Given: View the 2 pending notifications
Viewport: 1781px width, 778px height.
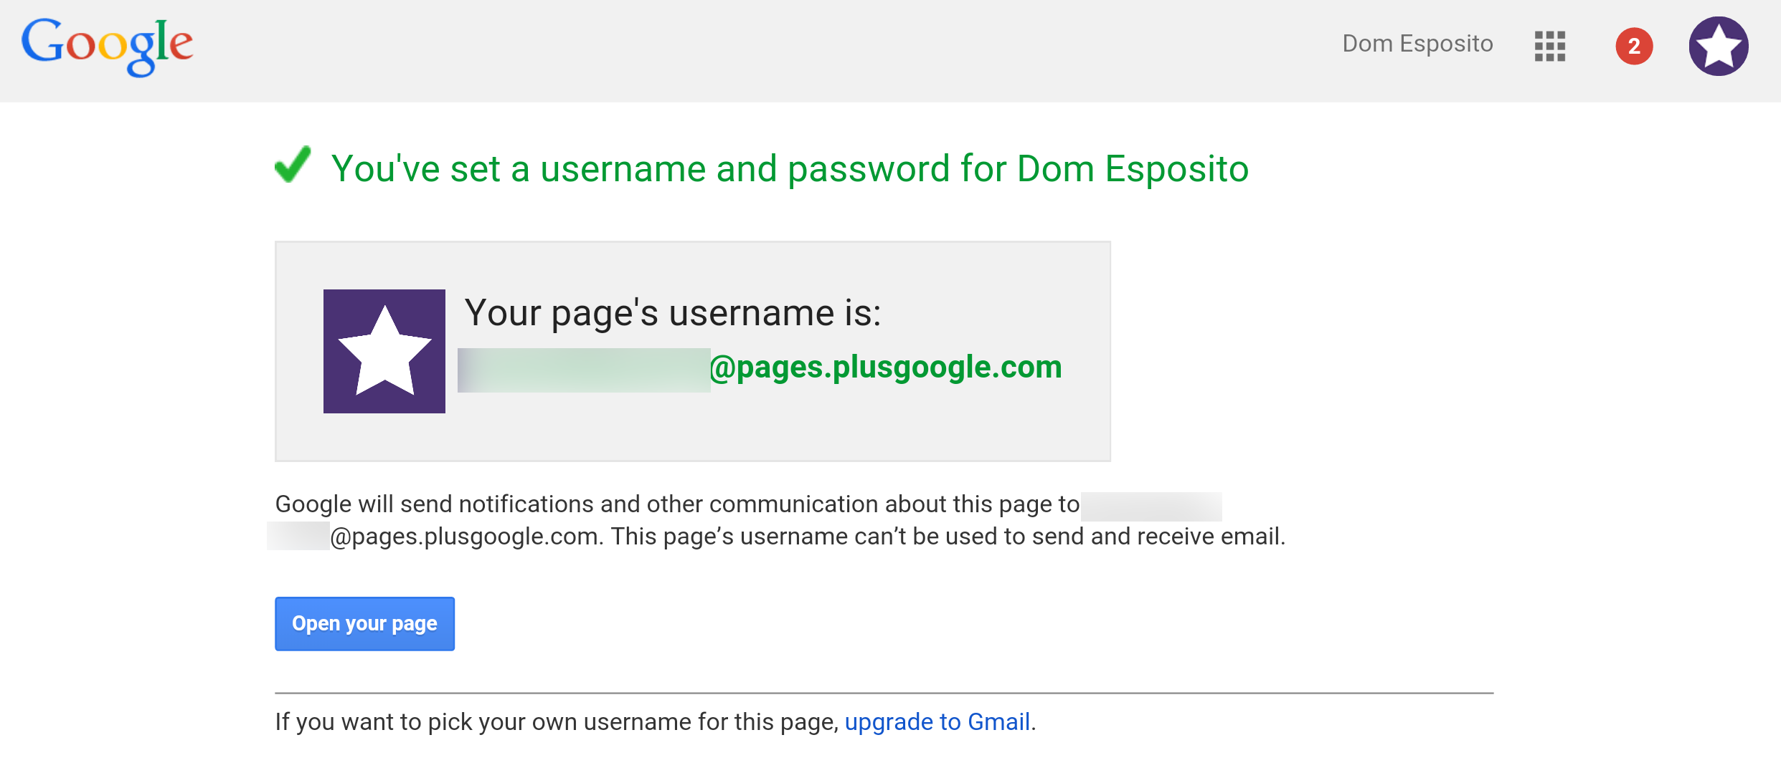Looking at the screenshot, I should 1634,47.
